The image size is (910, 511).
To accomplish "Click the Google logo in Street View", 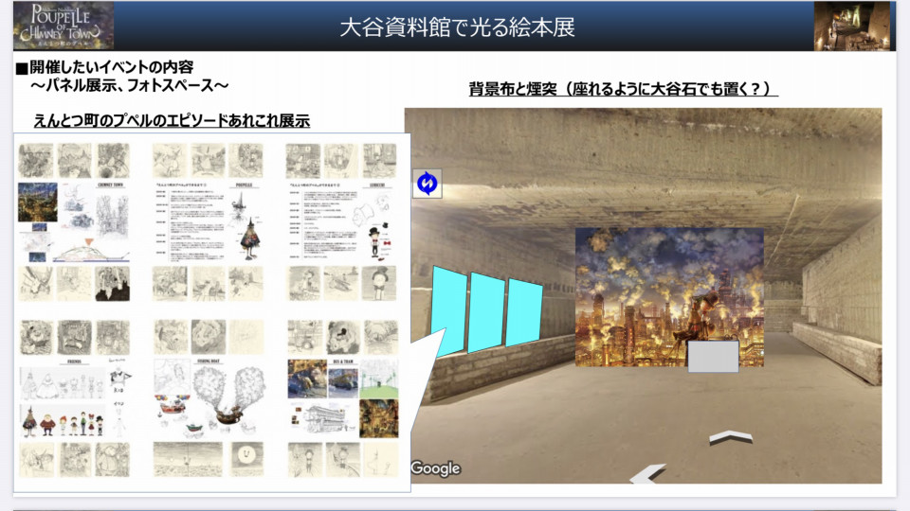I will 436,468.
